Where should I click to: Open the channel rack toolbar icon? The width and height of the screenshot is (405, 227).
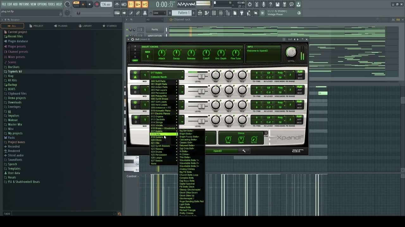214,13
